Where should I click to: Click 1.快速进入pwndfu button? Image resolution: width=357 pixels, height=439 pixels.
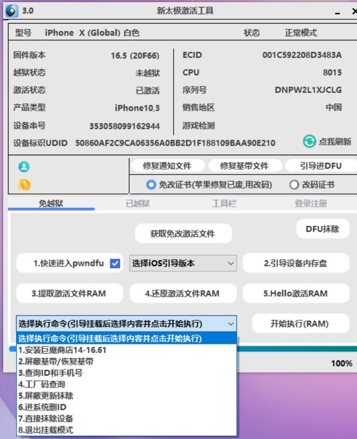click(69, 263)
